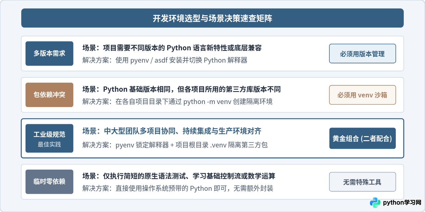Select the 工业级规范 最佳实践 label box
This screenshot has height=212, width=425.
49,138
